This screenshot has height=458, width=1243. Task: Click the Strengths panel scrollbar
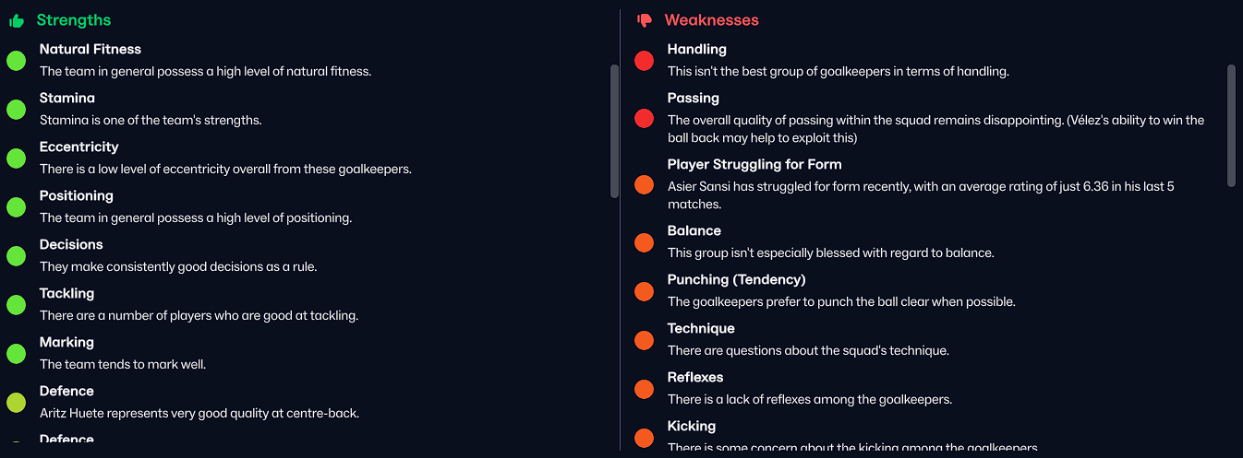coord(615,130)
